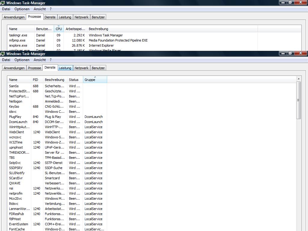The image size is (308, 231).
Task: Select the EventSystem service
Action: tap(18, 224)
